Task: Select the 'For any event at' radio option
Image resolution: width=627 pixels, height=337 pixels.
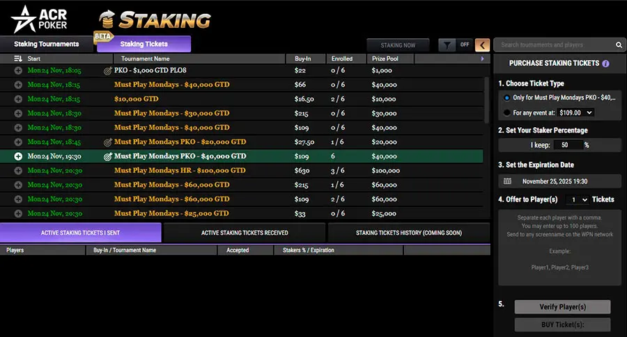Action: click(506, 113)
